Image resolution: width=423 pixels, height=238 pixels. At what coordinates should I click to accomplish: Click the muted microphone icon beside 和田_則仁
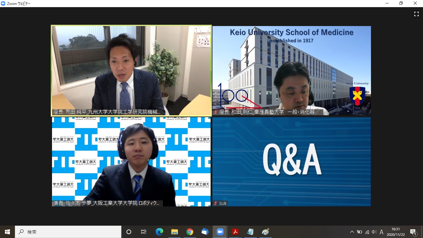point(216,112)
